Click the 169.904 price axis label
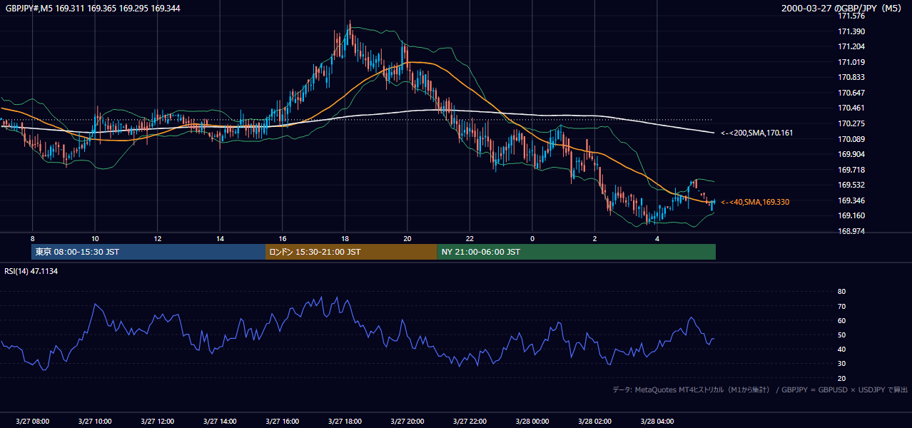 click(851, 154)
